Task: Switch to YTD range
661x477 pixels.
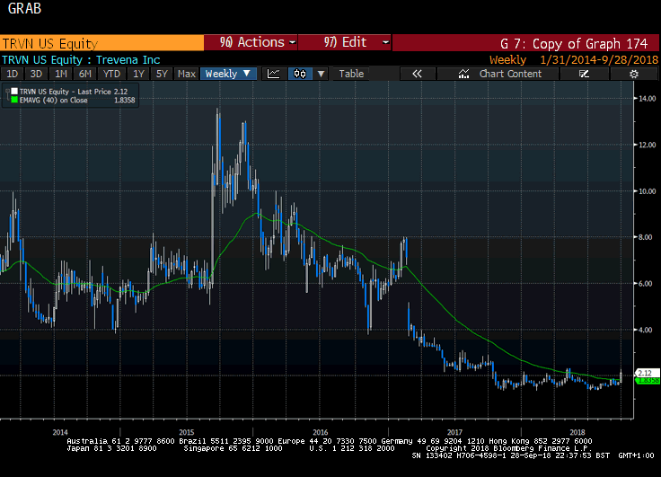Action: 111,74
